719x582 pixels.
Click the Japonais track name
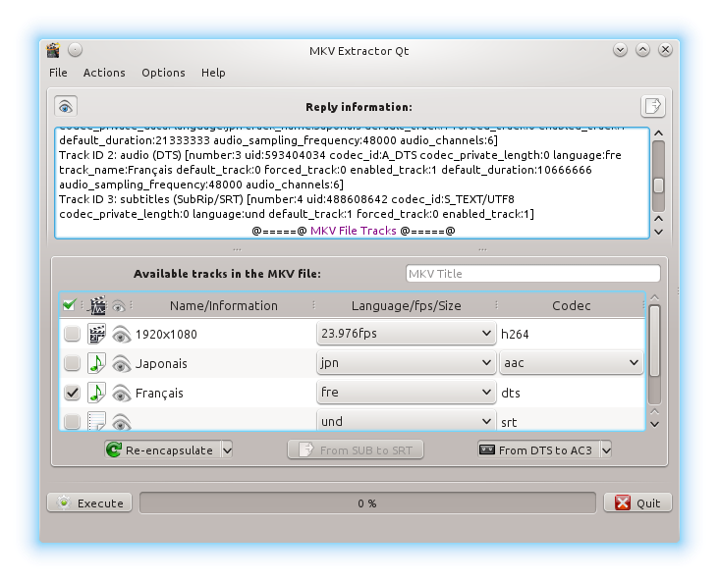coord(161,363)
